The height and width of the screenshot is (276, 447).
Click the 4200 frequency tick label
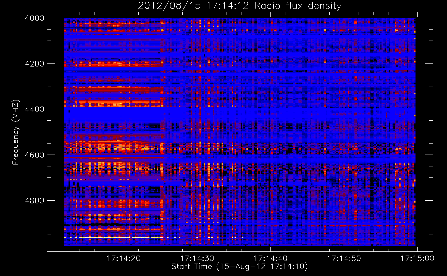tap(35, 64)
